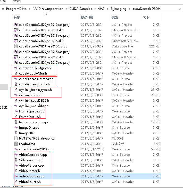Sort by 大小 column header

point(146,17)
